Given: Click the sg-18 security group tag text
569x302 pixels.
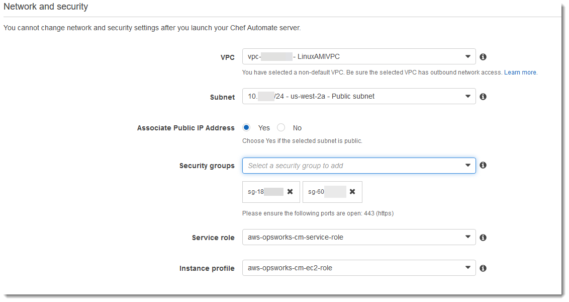Looking at the screenshot, I should click(x=256, y=192).
